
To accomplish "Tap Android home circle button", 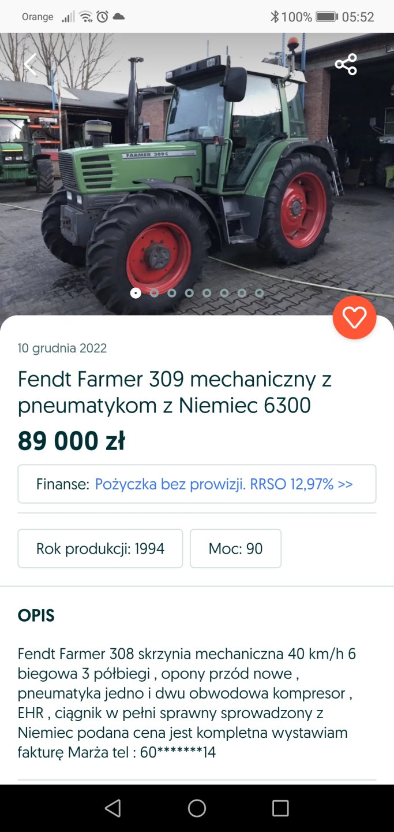I will pos(197,808).
